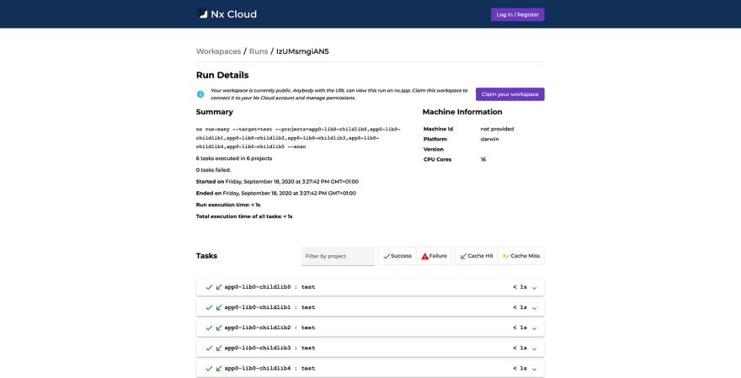Select app0-lib0-childlib0 : test row text
741x378 pixels.
269,287
